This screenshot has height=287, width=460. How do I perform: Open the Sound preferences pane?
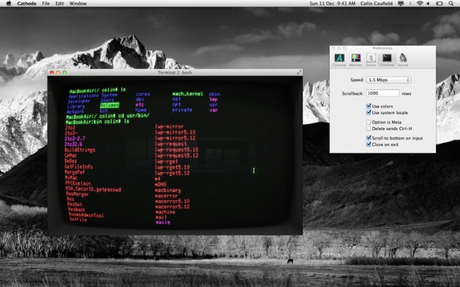tap(402, 59)
